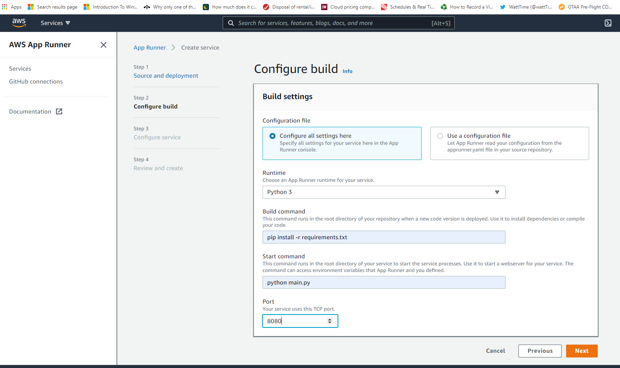The height and width of the screenshot is (368, 620).
Task: Click the Previous button
Action: coord(540,351)
